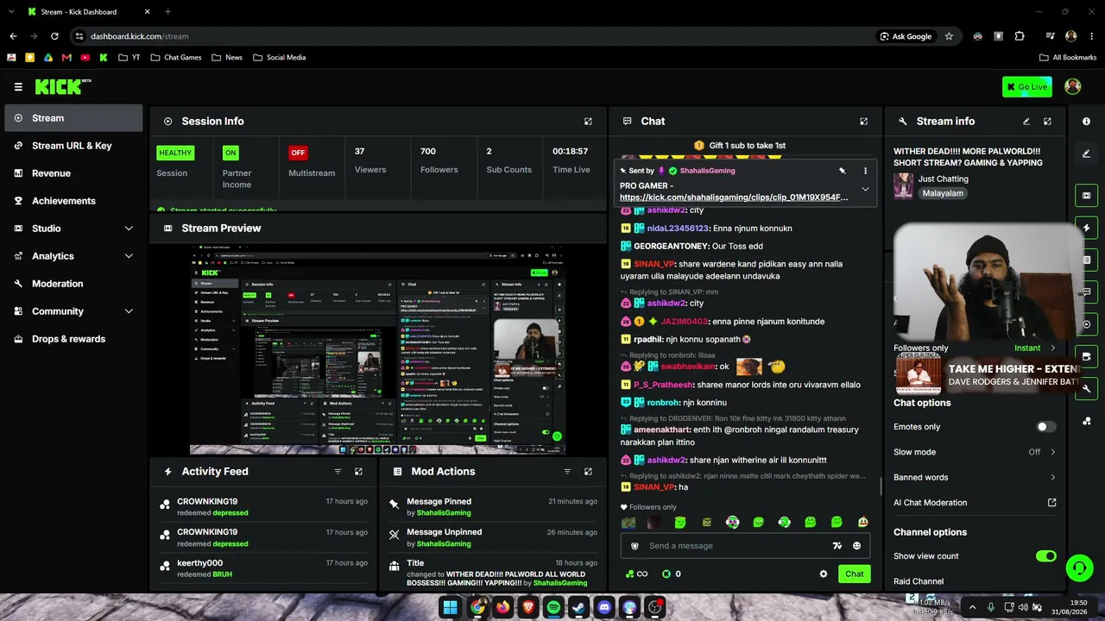Open the 7TV emote picker in chat input
1105x621 pixels.
point(837,546)
